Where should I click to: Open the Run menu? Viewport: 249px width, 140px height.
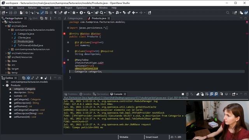pos(93,8)
